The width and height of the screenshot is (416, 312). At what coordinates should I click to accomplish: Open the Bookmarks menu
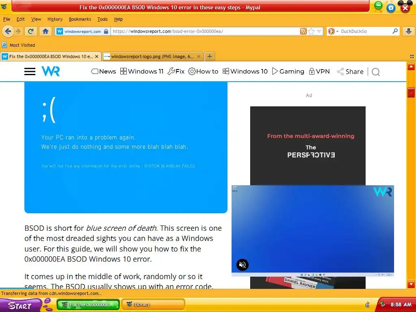[x=80, y=19]
